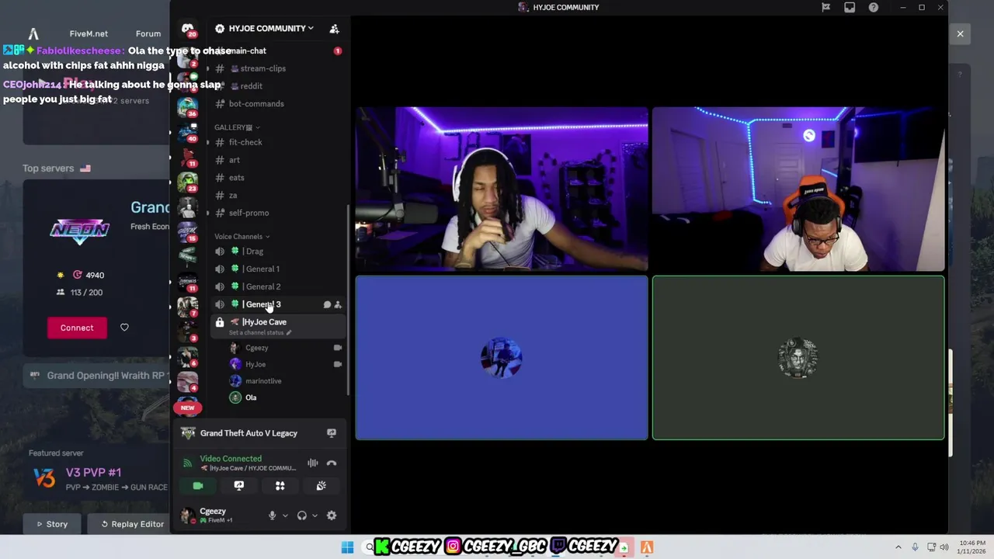Click the share your screen button
The height and width of the screenshot is (559, 994).
pos(239,486)
